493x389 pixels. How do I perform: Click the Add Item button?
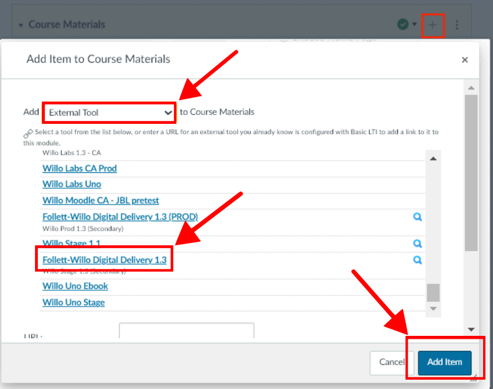tap(445, 362)
